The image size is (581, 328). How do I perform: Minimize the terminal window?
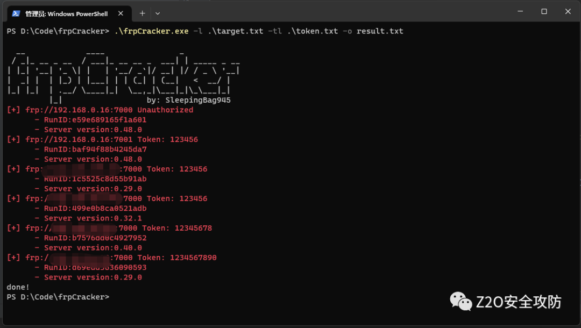520,11
